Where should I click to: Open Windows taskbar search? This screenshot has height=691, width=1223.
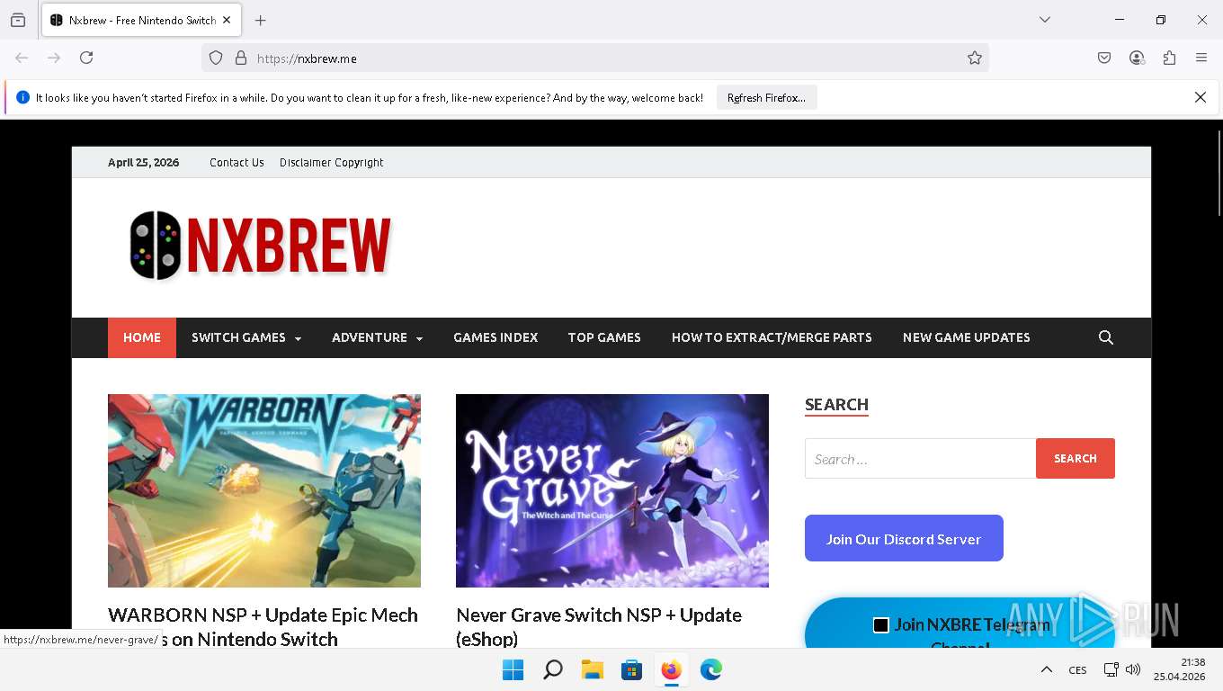[x=553, y=669]
